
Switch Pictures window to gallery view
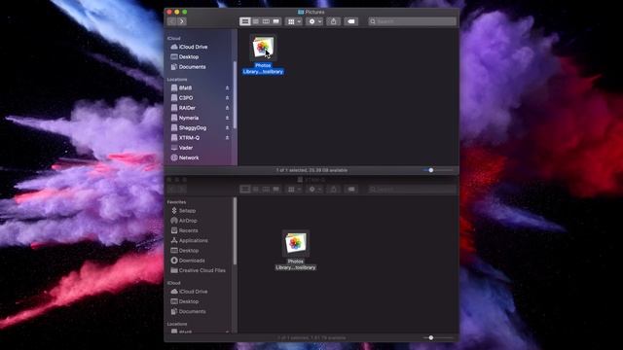point(276,21)
